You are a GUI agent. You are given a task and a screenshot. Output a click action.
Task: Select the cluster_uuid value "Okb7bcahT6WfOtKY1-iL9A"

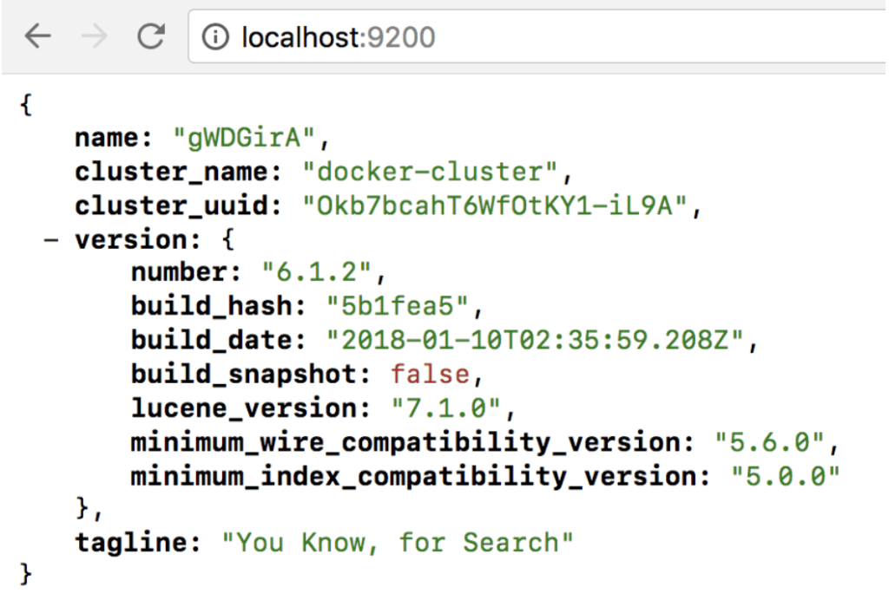[495, 205]
